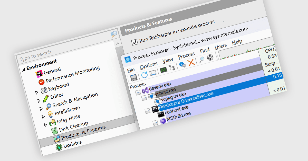Expand the Search & Navigation node arrow
The image size is (308, 161).
click(41, 108)
